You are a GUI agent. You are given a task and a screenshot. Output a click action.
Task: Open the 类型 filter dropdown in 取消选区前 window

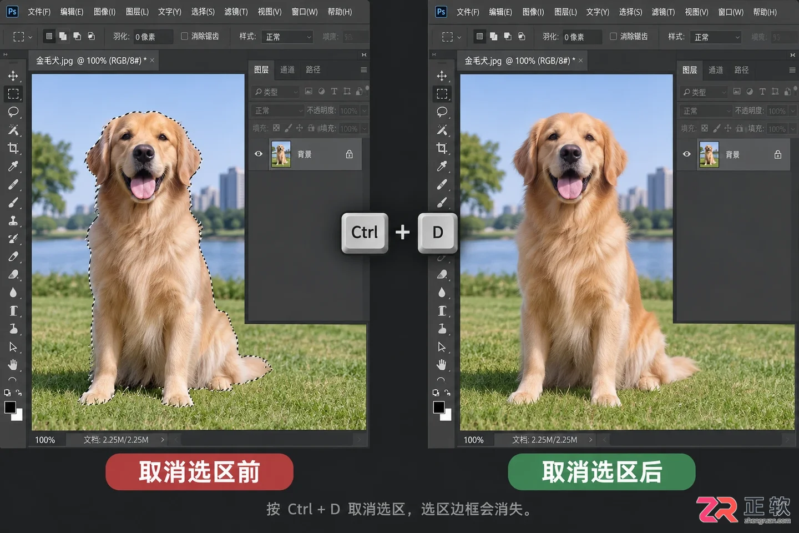coord(275,92)
